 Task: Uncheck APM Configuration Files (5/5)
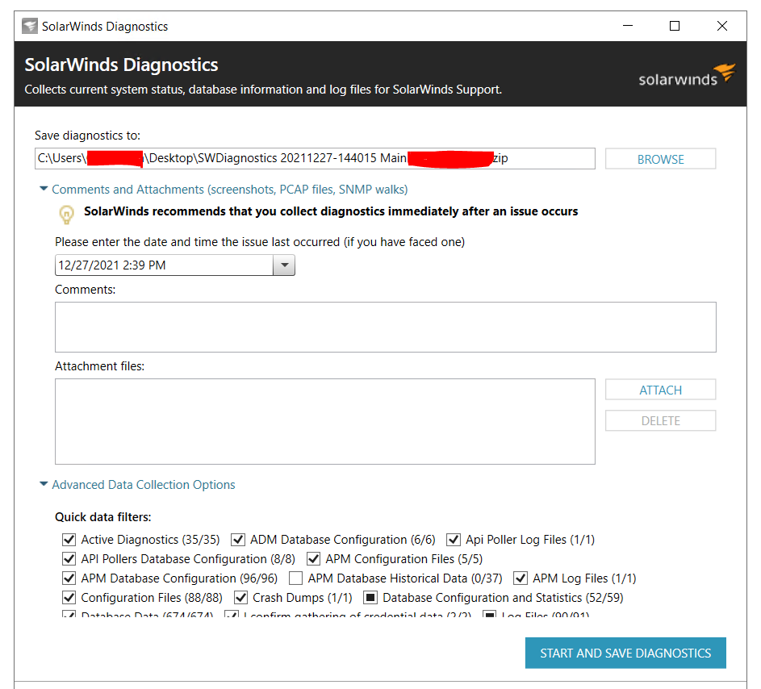point(314,559)
